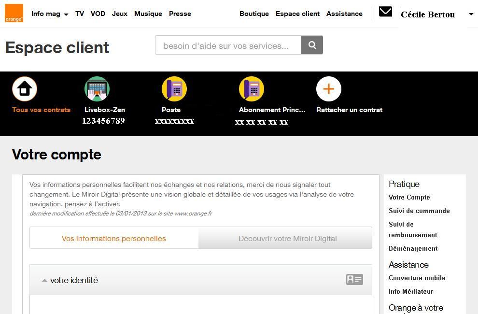The image size is (478, 314).
Task: Click the Assistance sidebar heading
Action: [408, 265]
